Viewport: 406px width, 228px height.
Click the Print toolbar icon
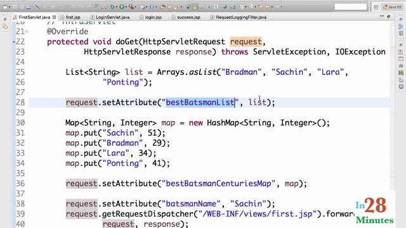coord(28,7)
